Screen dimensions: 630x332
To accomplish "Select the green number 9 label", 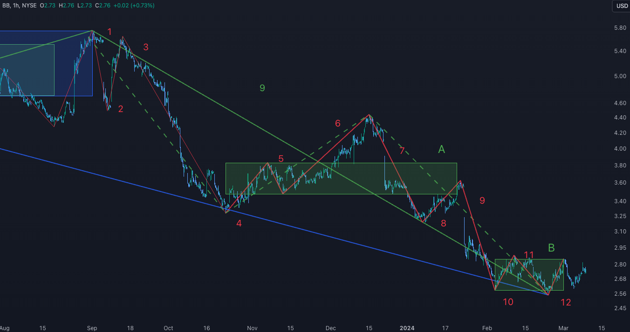I will pyautogui.click(x=262, y=88).
